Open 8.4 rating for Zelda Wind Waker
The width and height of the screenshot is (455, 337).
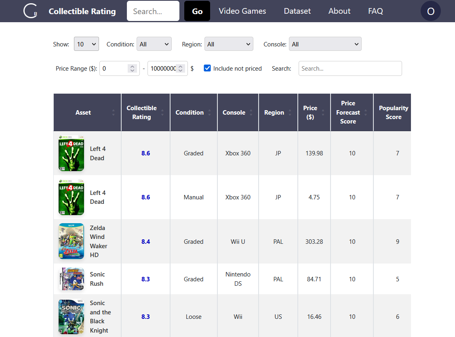click(x=145, y=242)
